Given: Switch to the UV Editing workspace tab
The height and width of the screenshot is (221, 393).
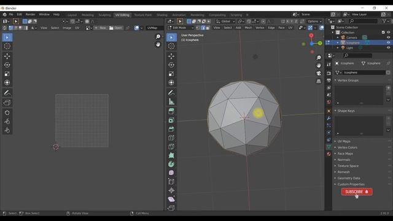Looking at the screenshot, I should tap(122, 15).
